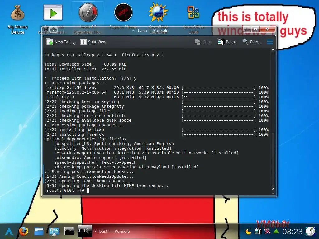
Task: Click the night color moon tray icon
Action: coord(248,231)
